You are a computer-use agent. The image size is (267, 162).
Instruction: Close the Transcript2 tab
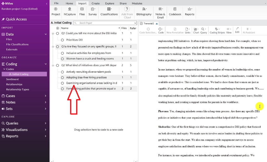click(157, 24)
